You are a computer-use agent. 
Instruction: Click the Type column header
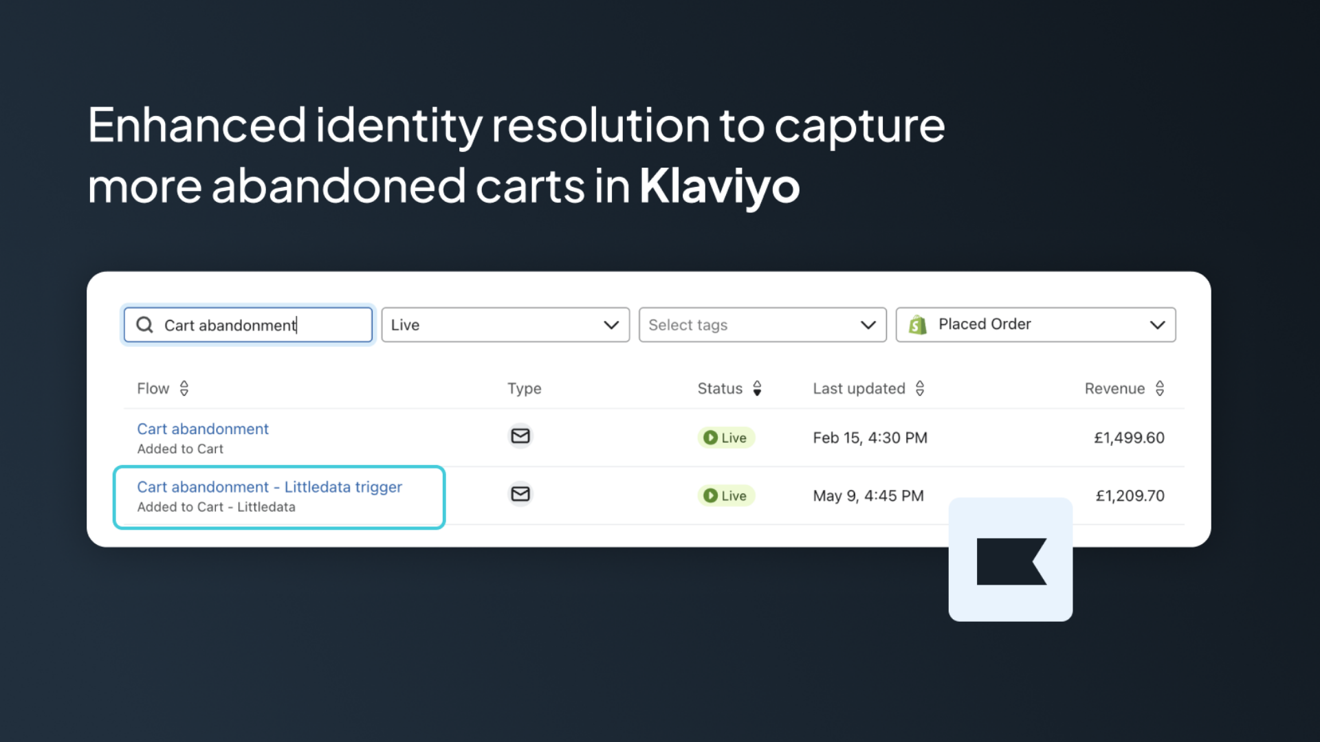tap(525, 389)
